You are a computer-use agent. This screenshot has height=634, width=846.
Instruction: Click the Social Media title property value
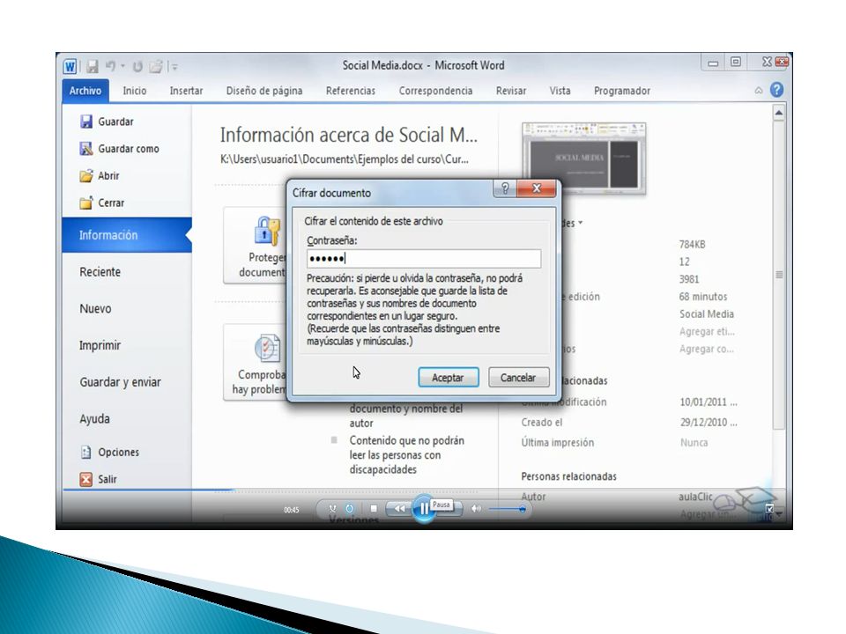point(706,313)
